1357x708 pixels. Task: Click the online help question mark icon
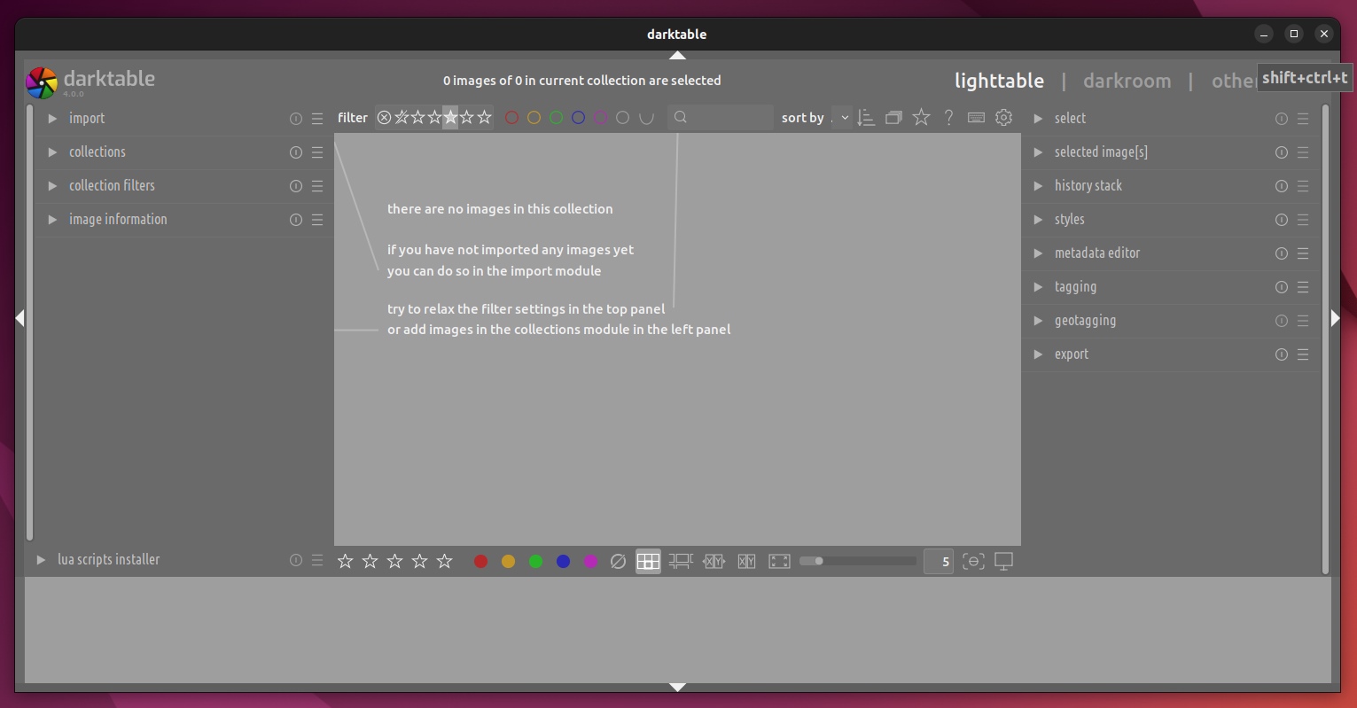pos(948,118)
